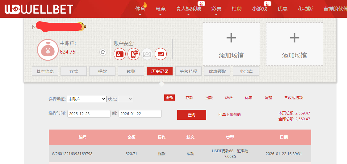Refresh the main account balance

tap(103, 52)
